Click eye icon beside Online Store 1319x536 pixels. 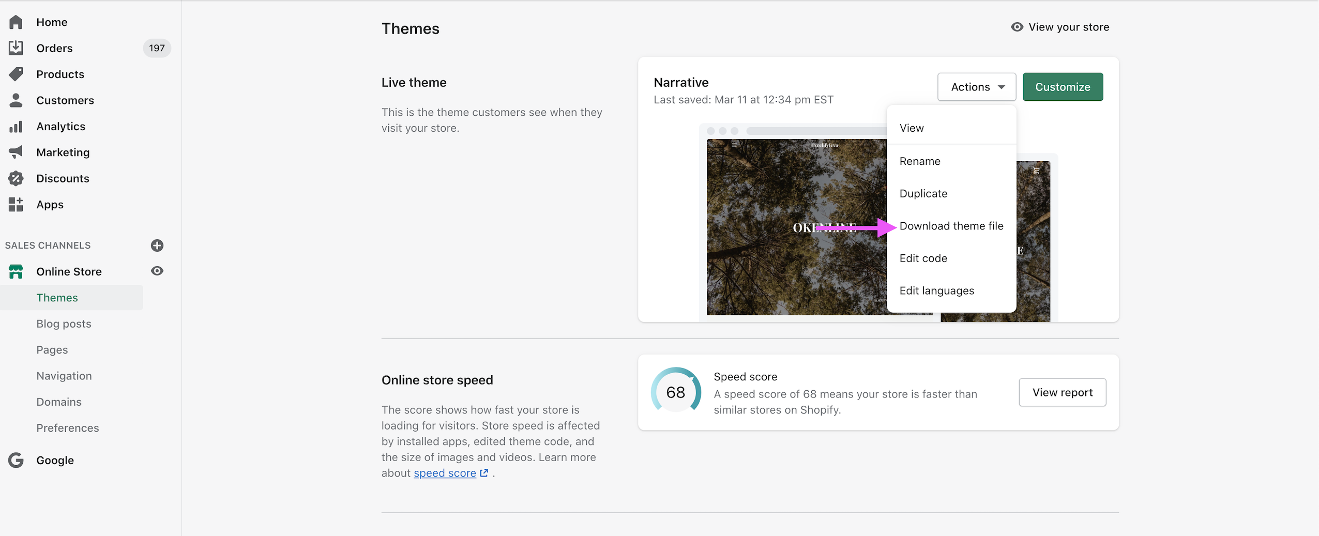tap(157, 271)
